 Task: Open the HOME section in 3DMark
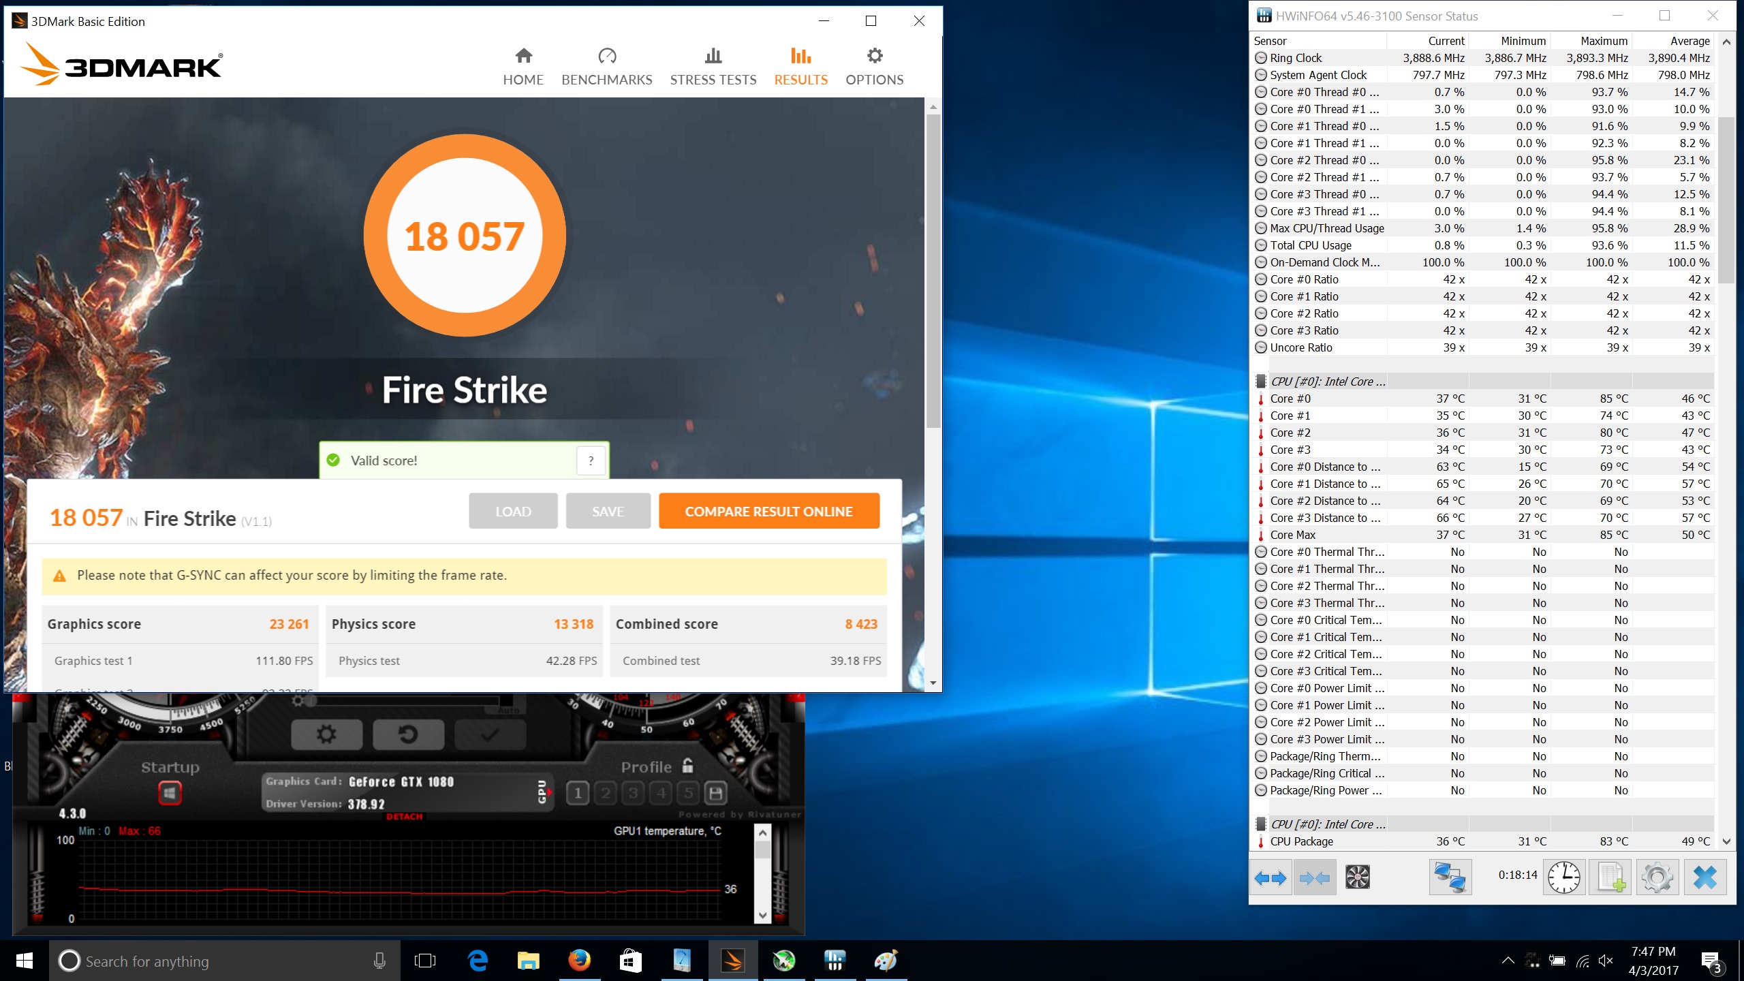coord(523,67)
